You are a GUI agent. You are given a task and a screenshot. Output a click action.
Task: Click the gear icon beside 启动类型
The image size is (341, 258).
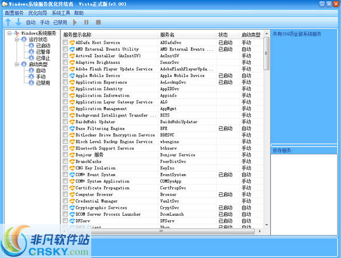(x=24, y=64)
